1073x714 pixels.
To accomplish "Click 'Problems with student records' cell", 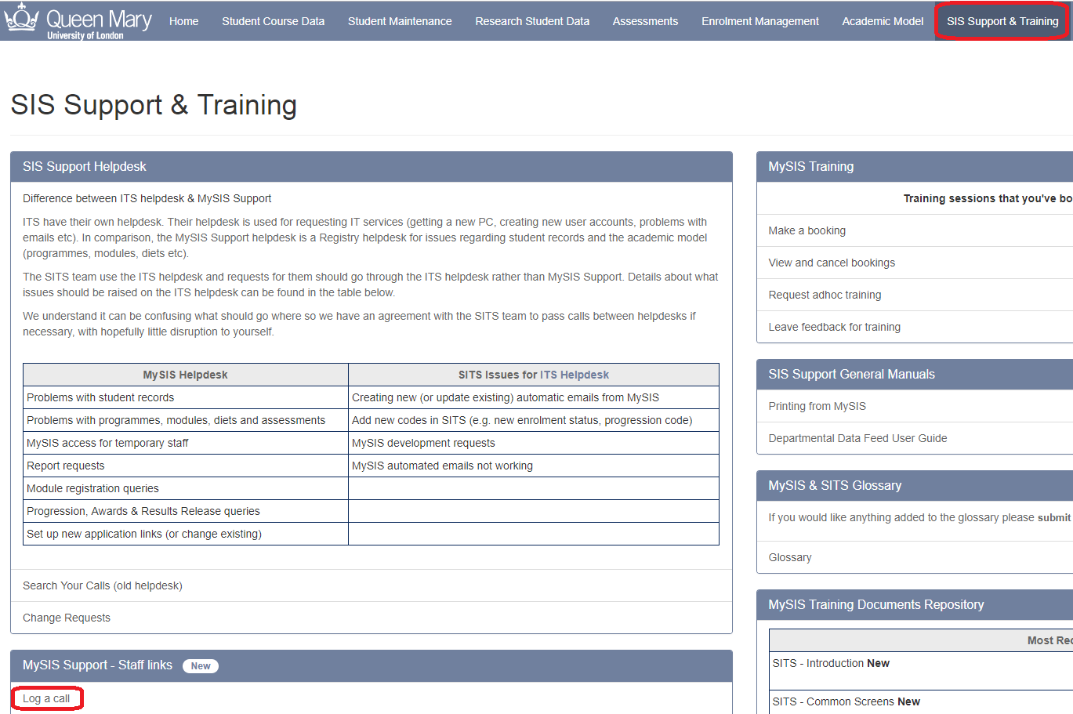I will point(186,397).
